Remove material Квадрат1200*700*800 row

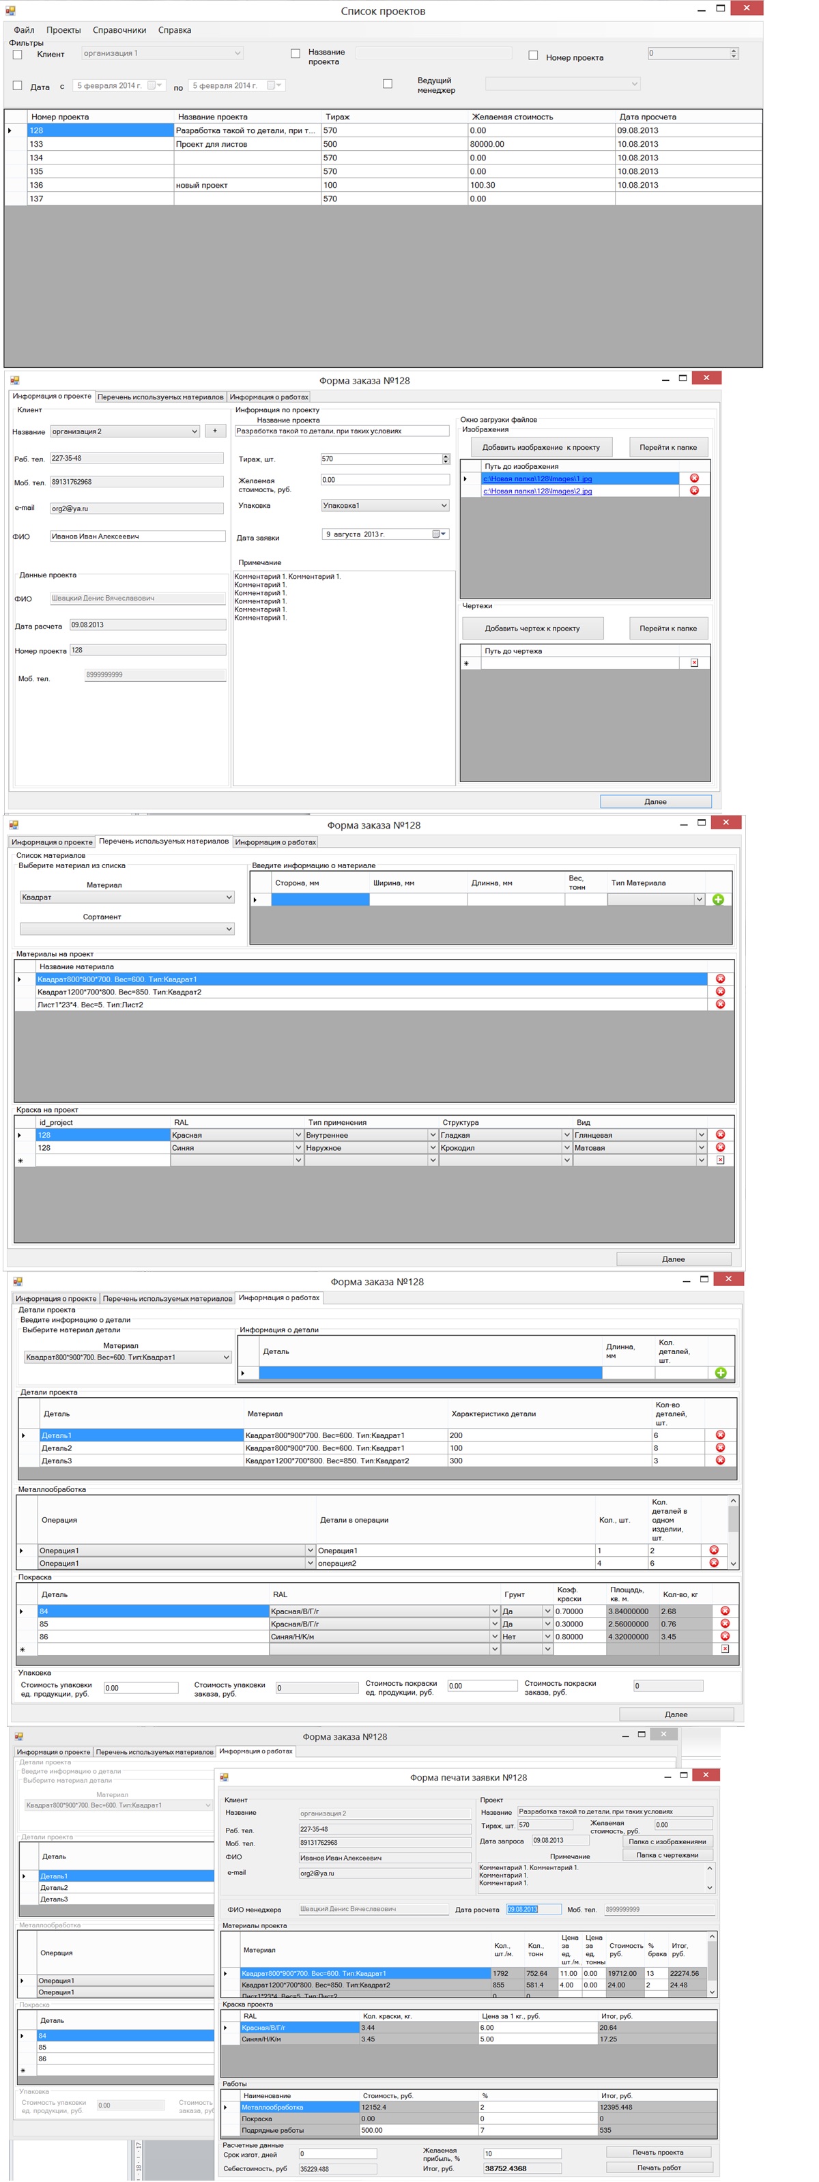click(x=721, y=991)
